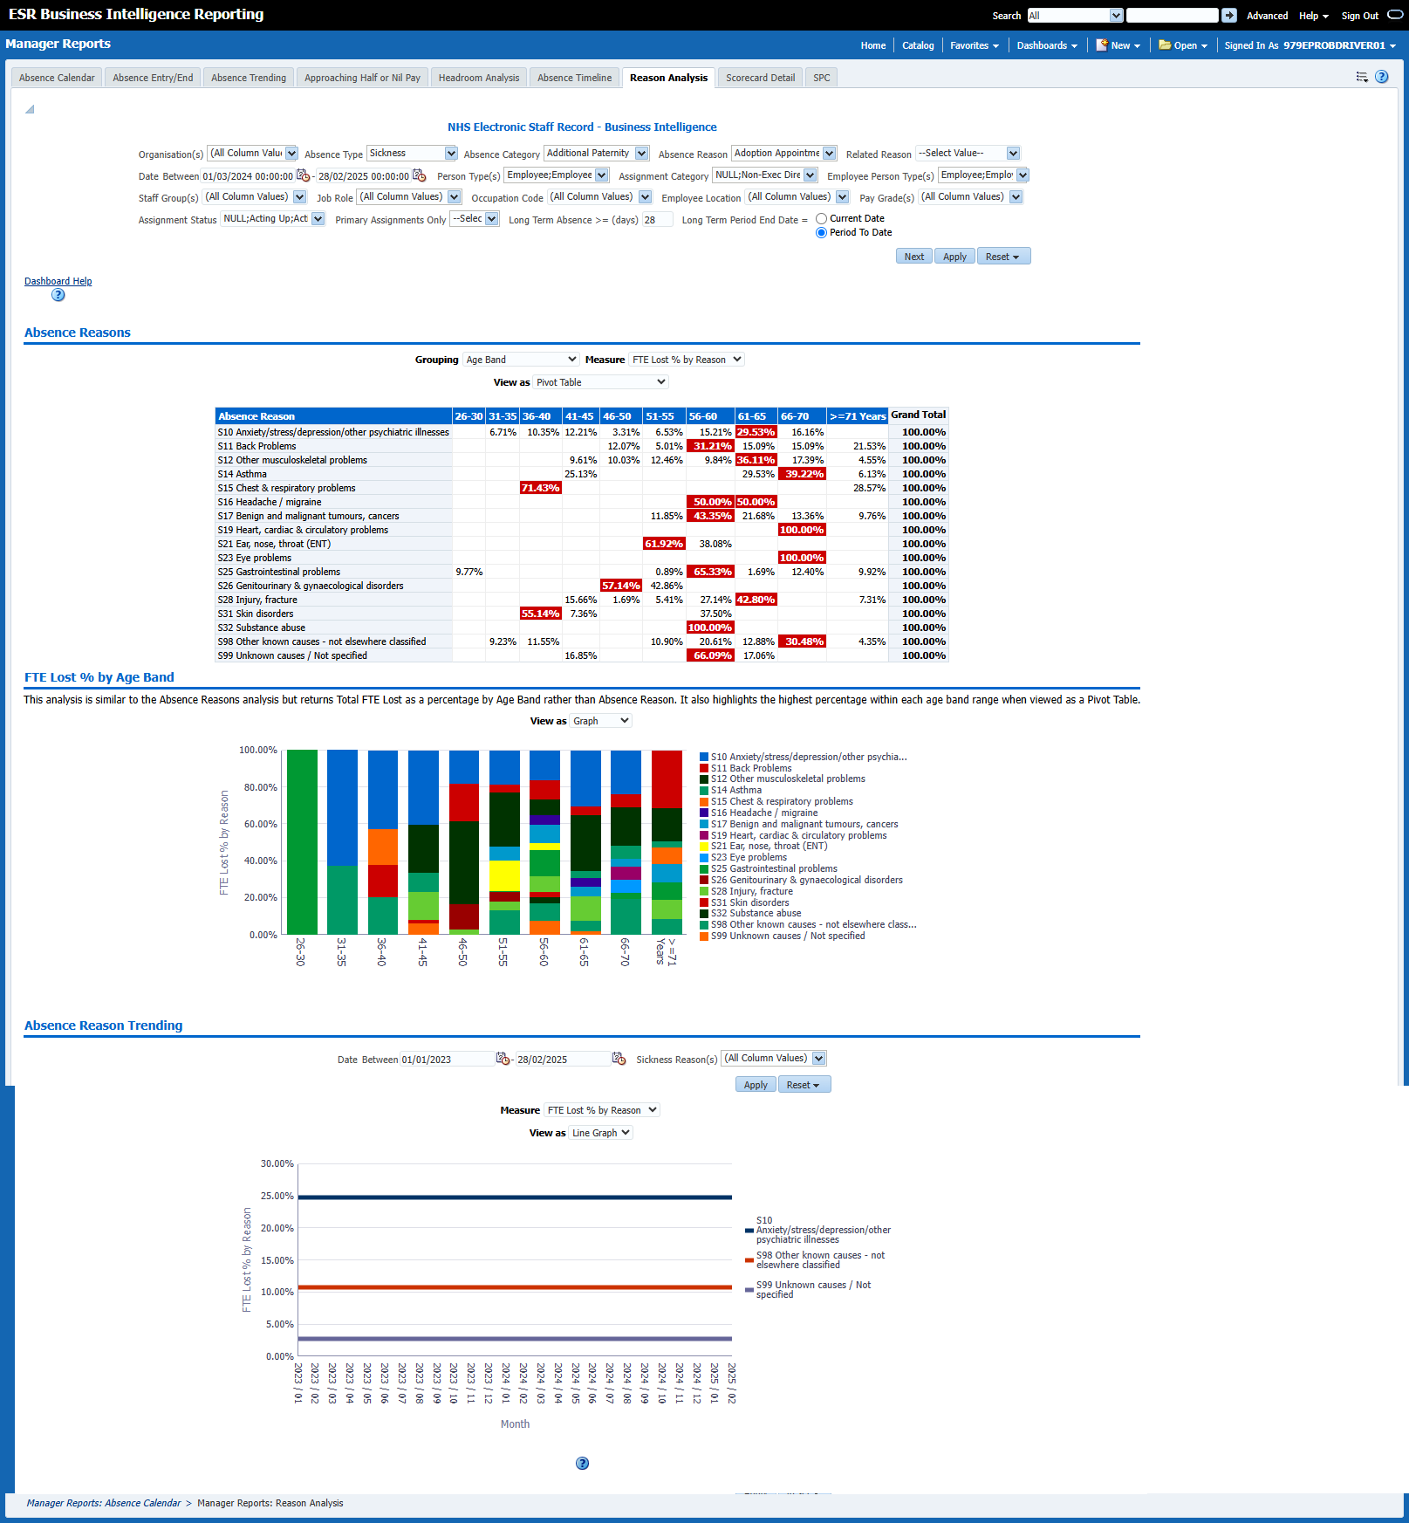Screen dimensions: 1409x1523
Task: Open calendar picker for 28/02/2025 00:00:00 end date
Action: 419,175
